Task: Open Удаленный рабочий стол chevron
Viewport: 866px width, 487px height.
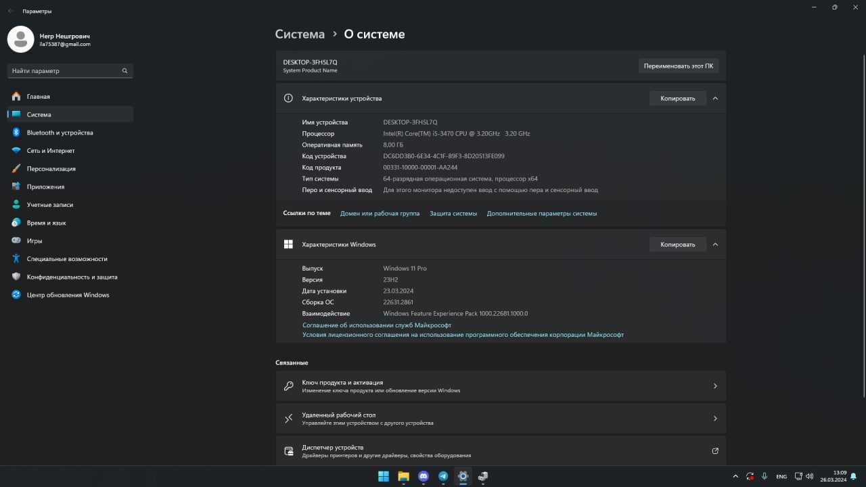Action: click(715, 419)
